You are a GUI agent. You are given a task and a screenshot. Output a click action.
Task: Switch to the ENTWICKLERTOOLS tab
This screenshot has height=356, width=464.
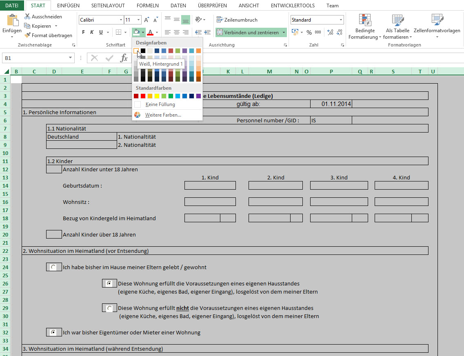coord(293,5)
